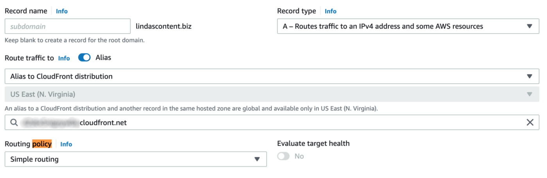This screenshot has height=178, width=547.
Task: Open Info link next to Record name
Action: (62, 11)
